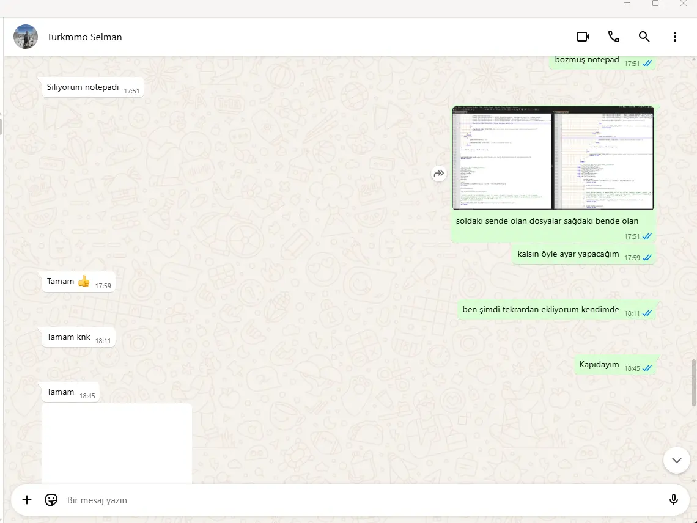The image size is (697, 523).
Task: Open search in conversation
Action: [644, 37]
